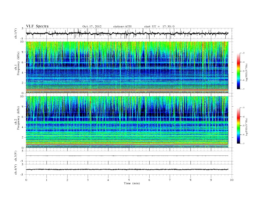Image resolution: width=261 pixels, height=202 pixels.
Task: Click inside the ch.1 spectrogram panel
Action: [x=127, y=67]
